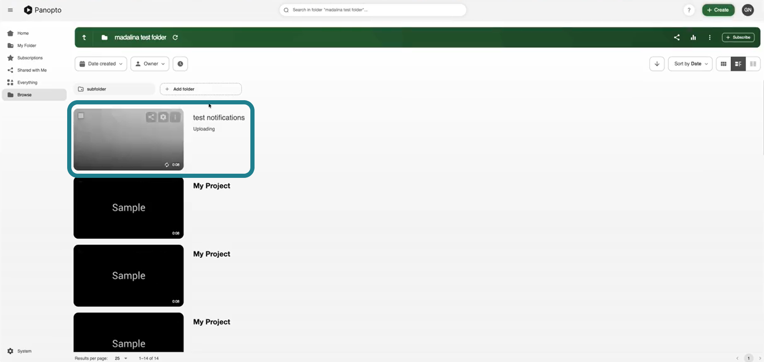
Task: Expand the Owner filter dropdown
Action: pyautogui.click(x=150, y=64)
